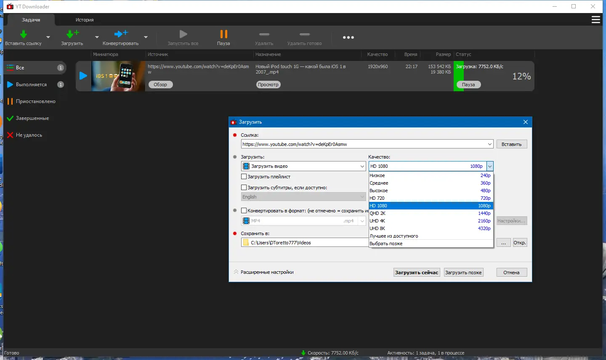Click the Download now button

coord(417,273)
